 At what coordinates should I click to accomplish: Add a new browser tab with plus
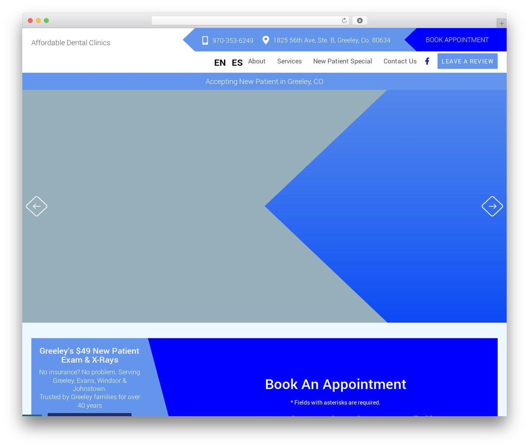(501, 24)
